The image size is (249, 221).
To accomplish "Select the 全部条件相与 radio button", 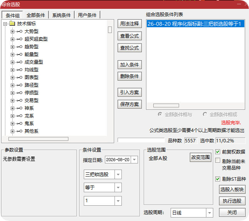I will pos(160,114).
